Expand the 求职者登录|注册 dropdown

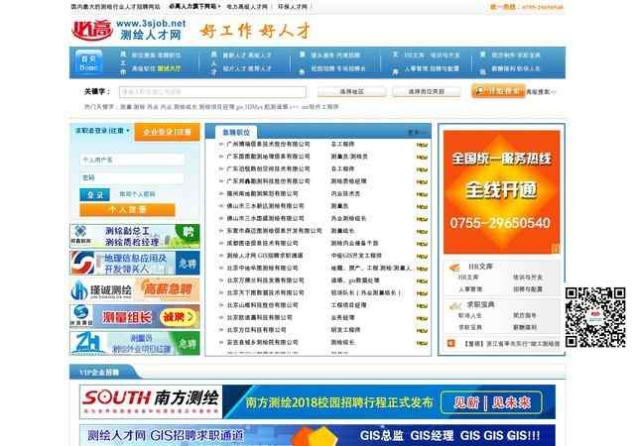102,131
